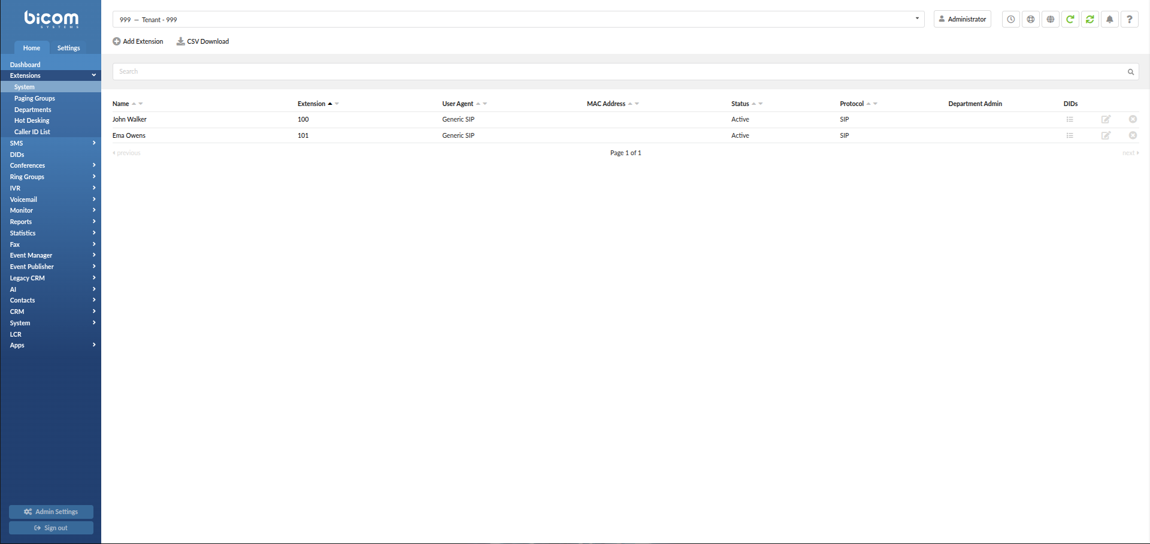Expand the AI sidebar section
The image size is (1150, 544).
(x=50, y=289)
